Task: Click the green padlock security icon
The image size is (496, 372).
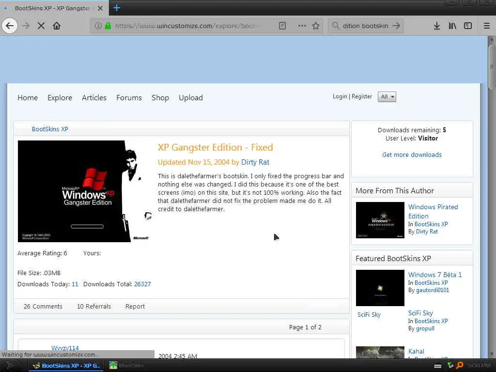Action: 108,26
